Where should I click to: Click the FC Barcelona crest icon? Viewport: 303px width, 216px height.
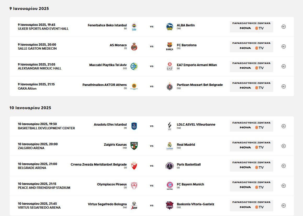170,46
